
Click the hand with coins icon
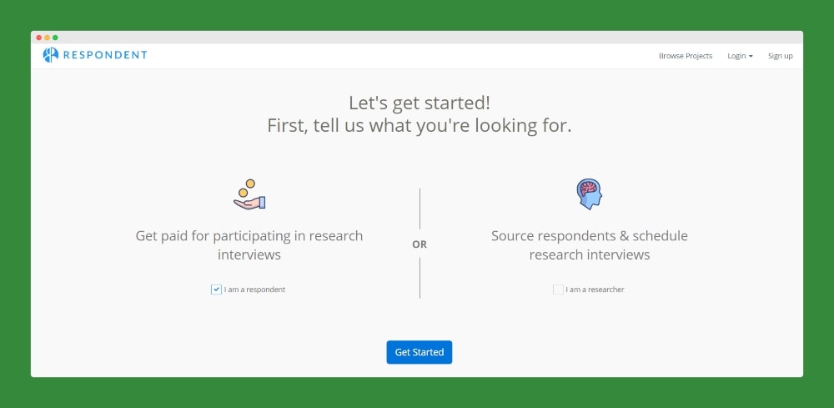pyautogui.click(x=249, y=194)
